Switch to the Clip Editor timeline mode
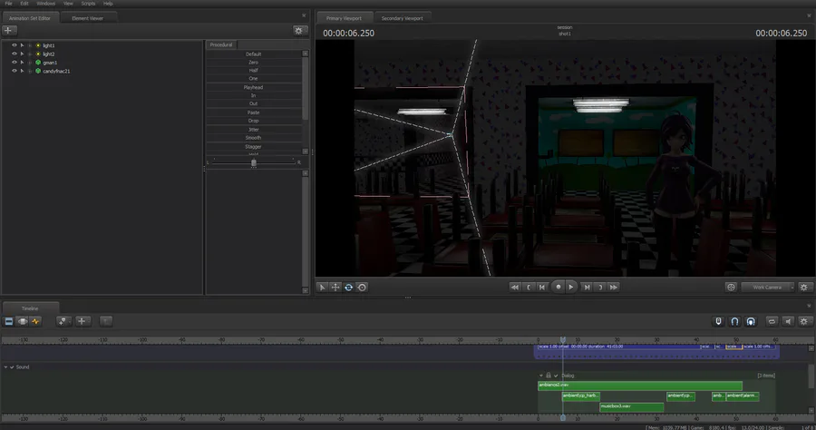 (x=9, y=322)
